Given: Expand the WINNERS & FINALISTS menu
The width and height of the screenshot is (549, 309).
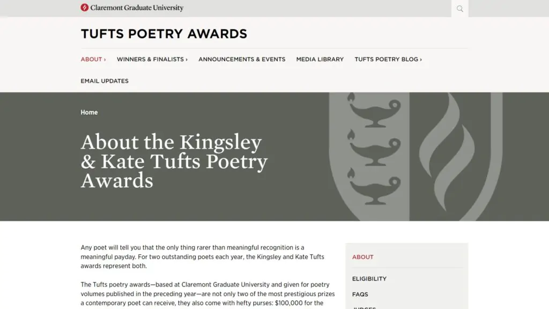Looking at the screenshot, I should coord(152,60).
